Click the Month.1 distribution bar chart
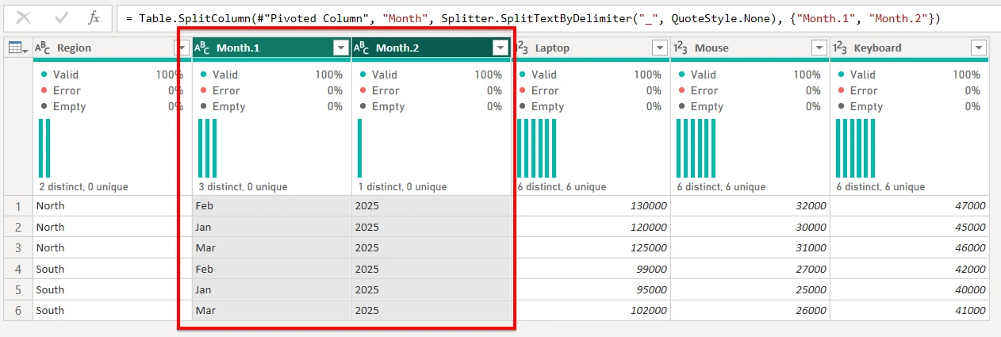 coord(207,148)
